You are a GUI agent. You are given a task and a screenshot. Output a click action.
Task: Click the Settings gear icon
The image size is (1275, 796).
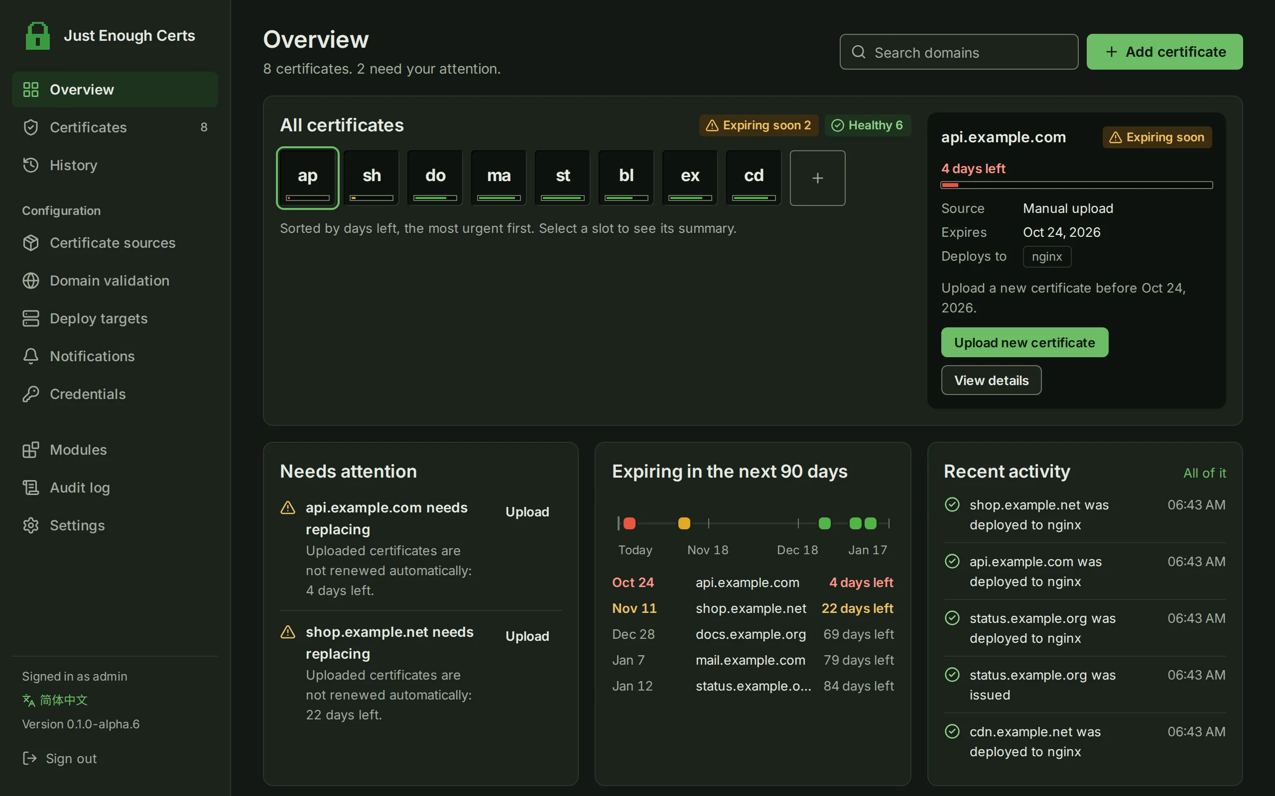(31, 525)
